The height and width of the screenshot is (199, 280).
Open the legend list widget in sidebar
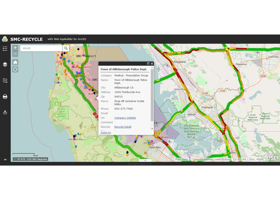(5, 49)
